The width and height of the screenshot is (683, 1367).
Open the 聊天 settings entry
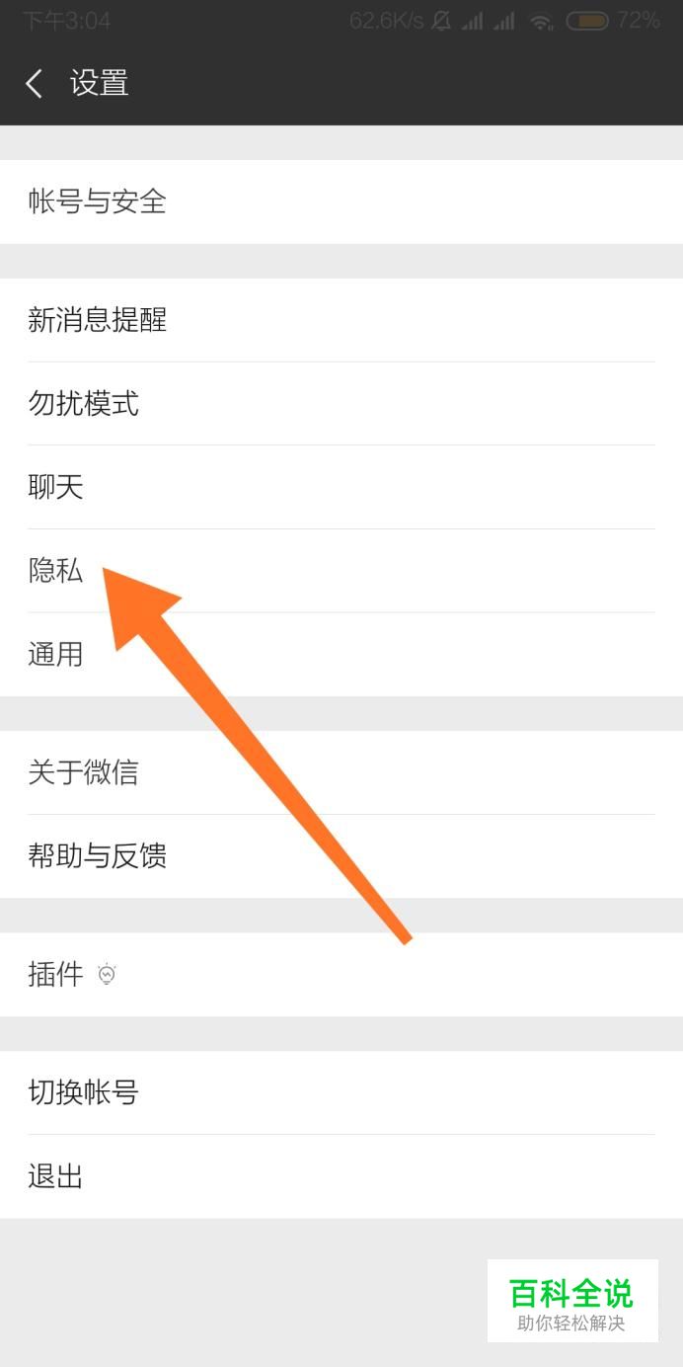pos(341,487)
